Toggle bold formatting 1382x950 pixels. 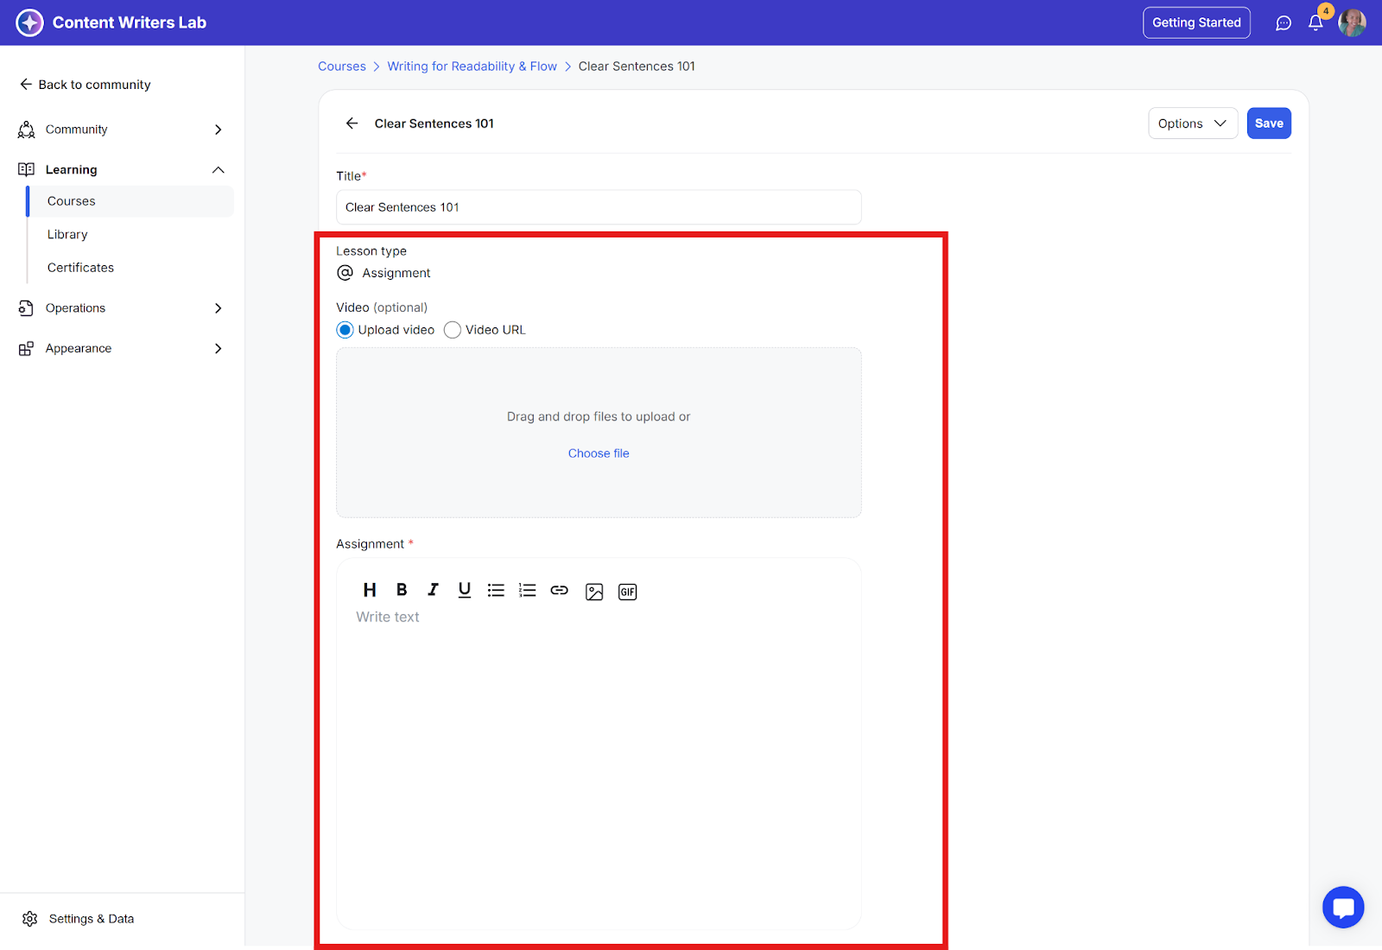(402, 590)
